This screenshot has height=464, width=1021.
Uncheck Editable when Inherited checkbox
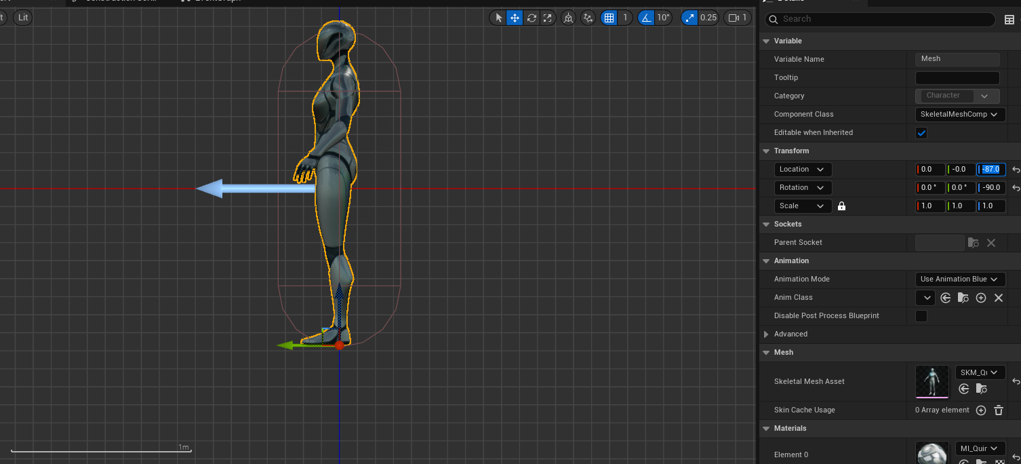[921, 133]
